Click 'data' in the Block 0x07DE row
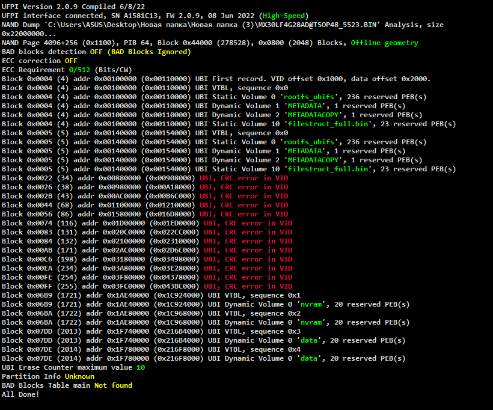Image resolution: width=493 pixels, height=410 pixels. click(309, 358)
